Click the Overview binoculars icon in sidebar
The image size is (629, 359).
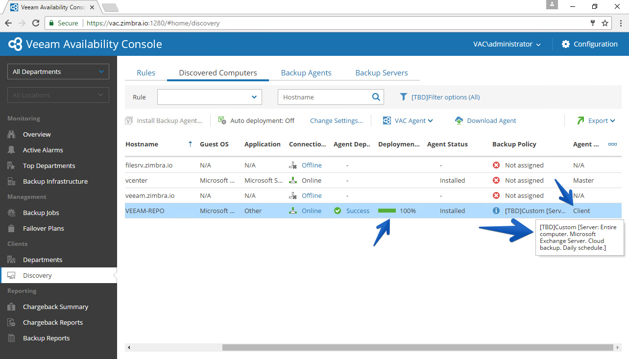[12, 134]
